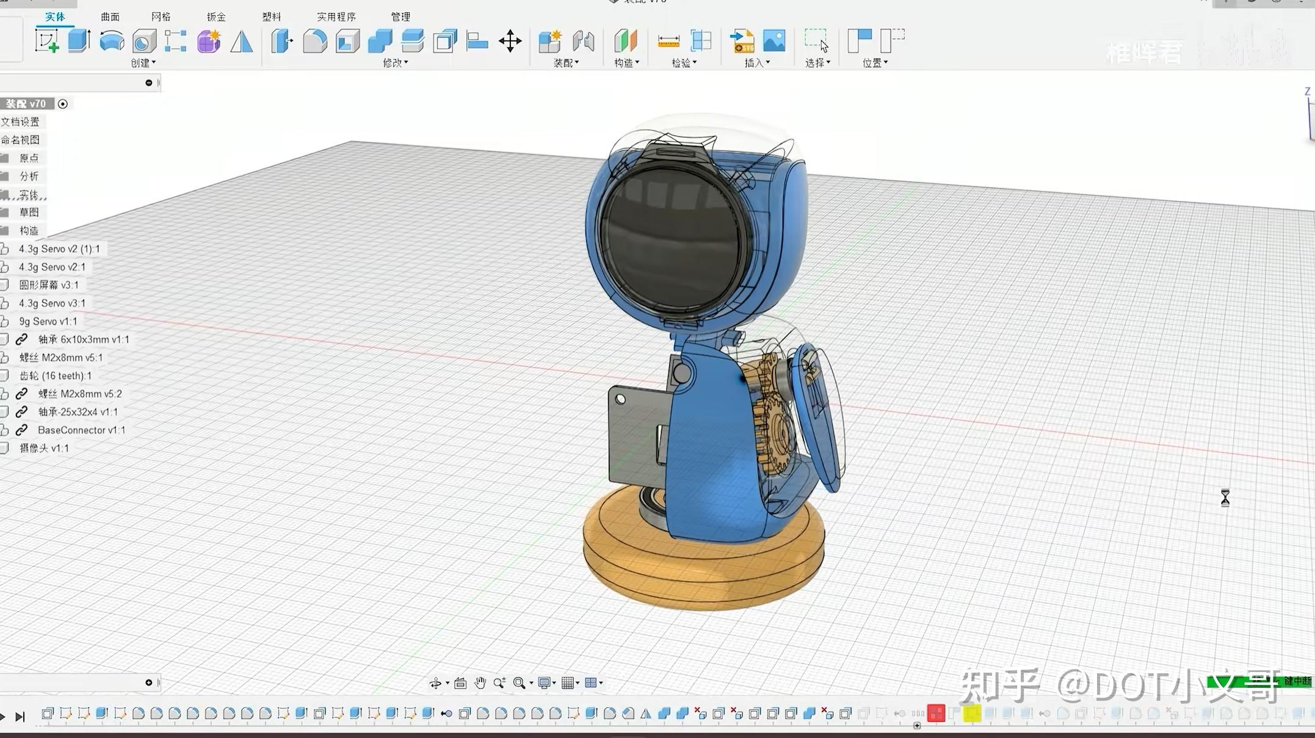
Task: Switch to the 曲面 tab
Action: (110, 17)
